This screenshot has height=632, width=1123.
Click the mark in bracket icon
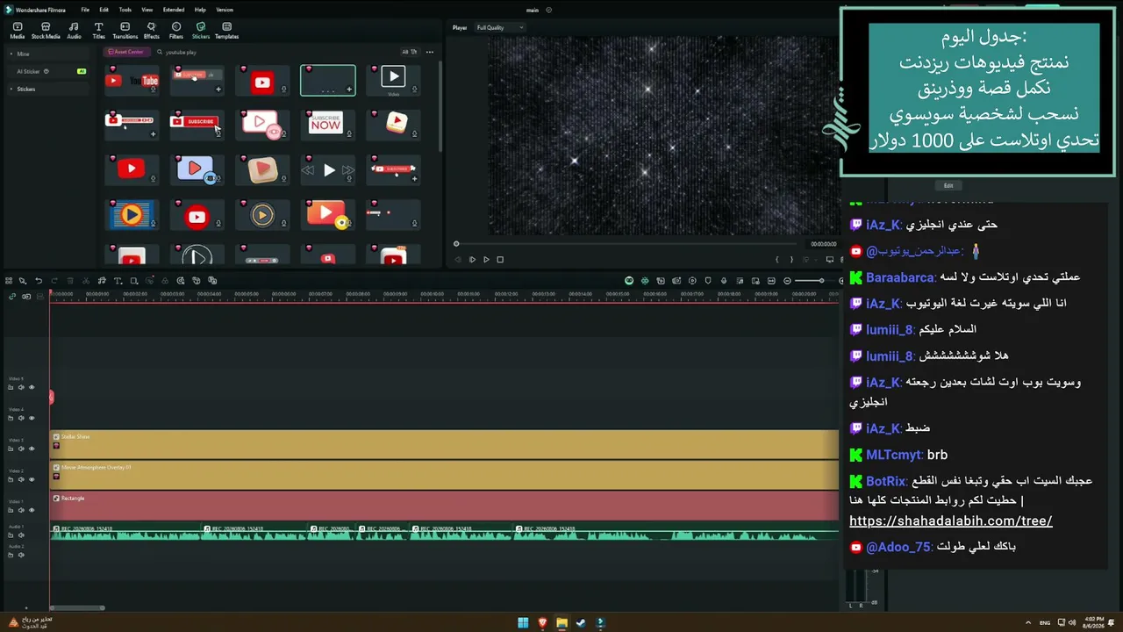coord(776,260)
